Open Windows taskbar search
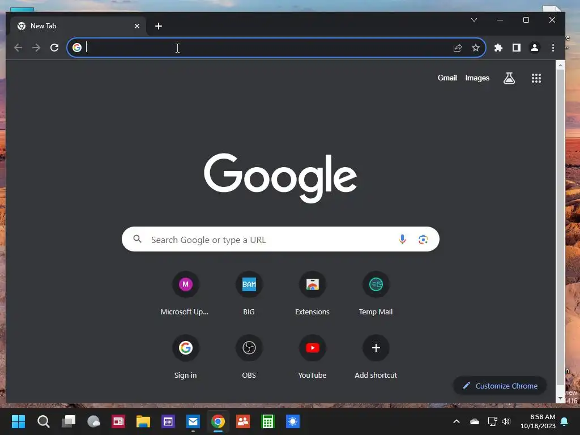This screenshot has height=435, width=580. pyautogui.click(x=43, y=421)
